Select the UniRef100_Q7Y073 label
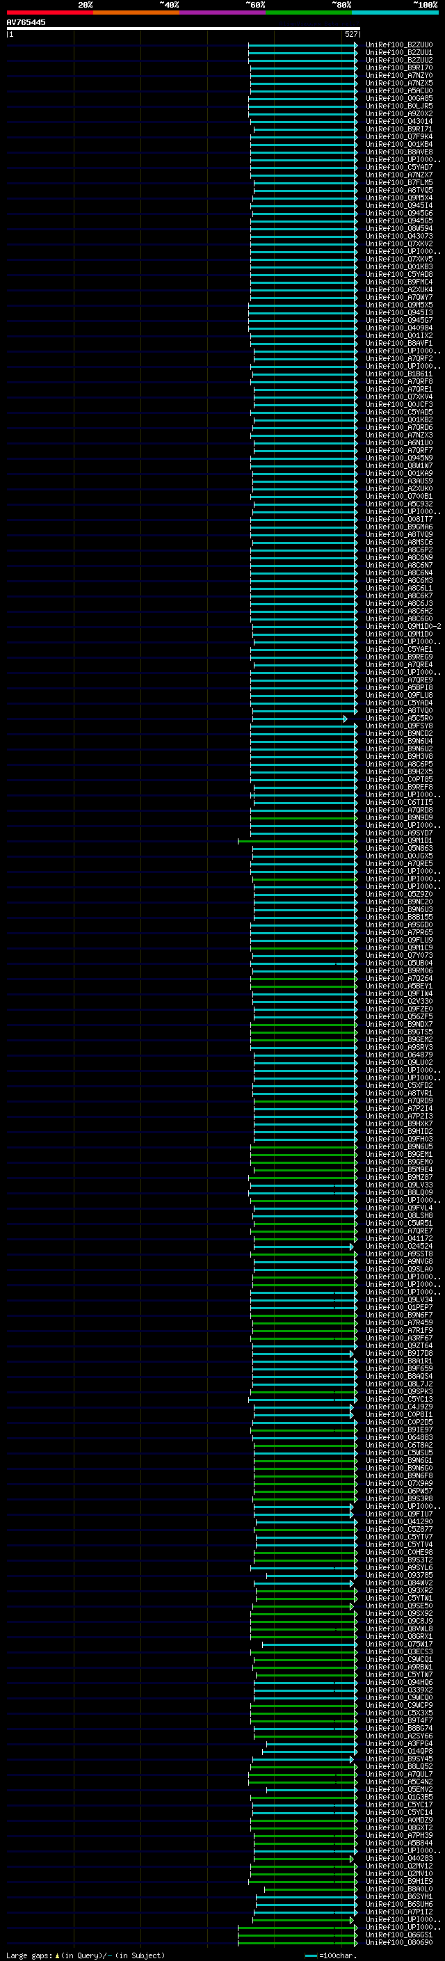 (x=398, y=955)
